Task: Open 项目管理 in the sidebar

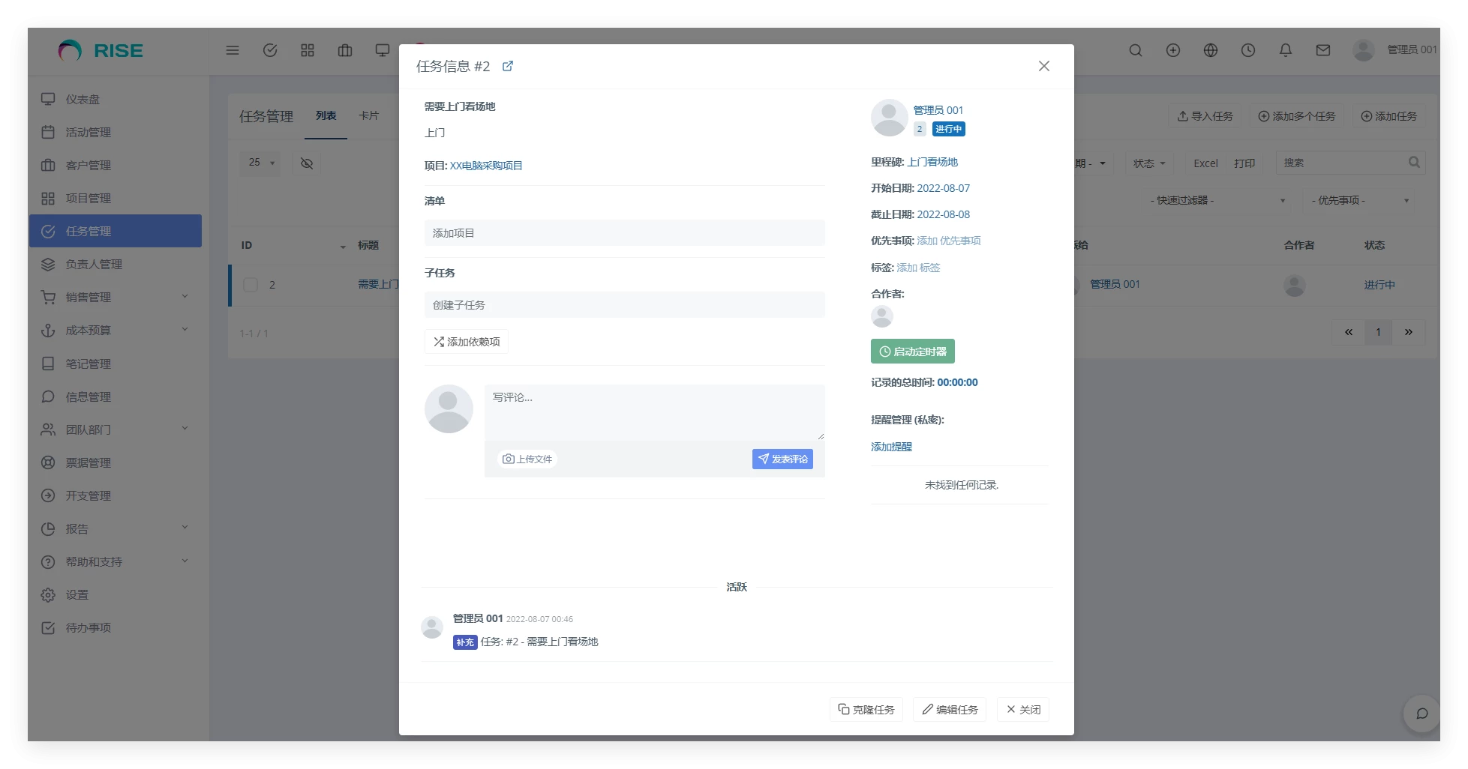Action: click(x=88, y=199)
